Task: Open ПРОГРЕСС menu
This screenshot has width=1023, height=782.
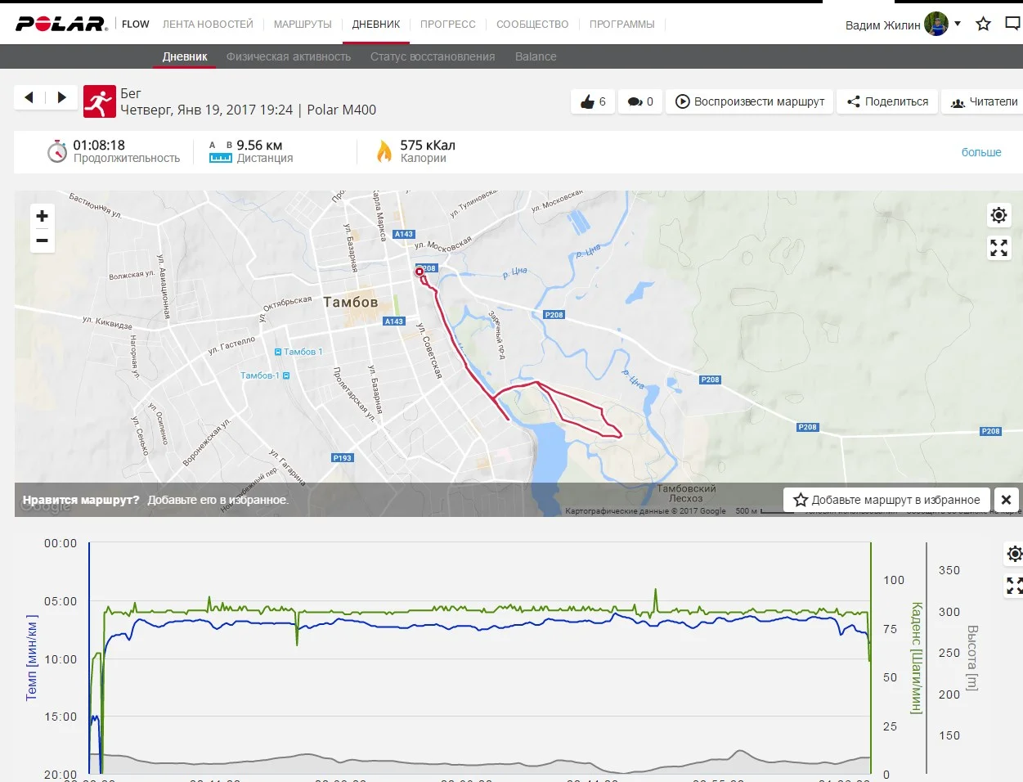Action: (448, 24)
